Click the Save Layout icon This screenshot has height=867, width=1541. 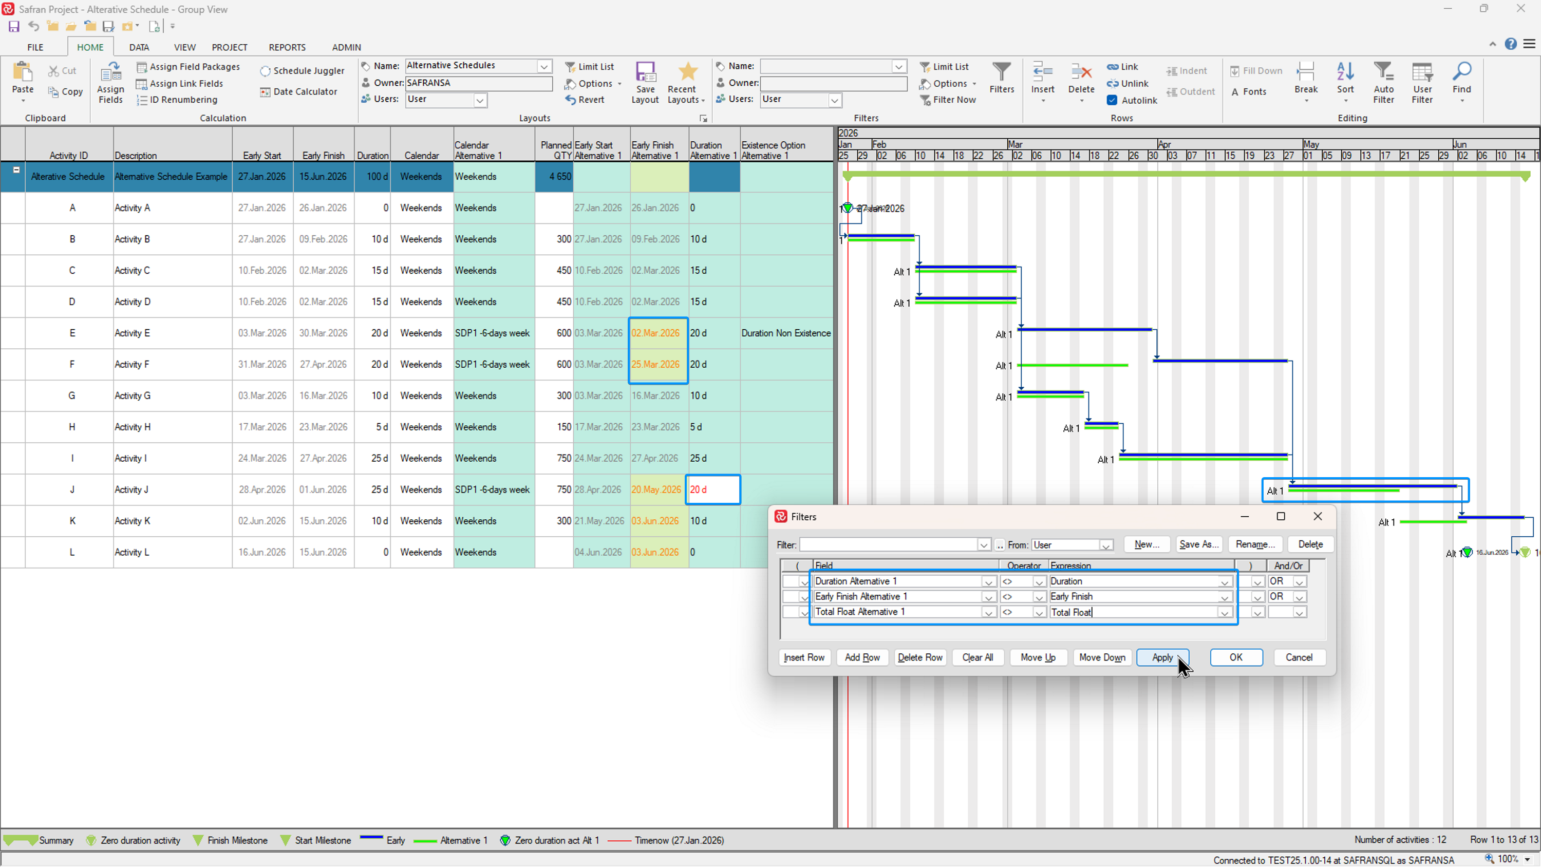coord(645,73)
